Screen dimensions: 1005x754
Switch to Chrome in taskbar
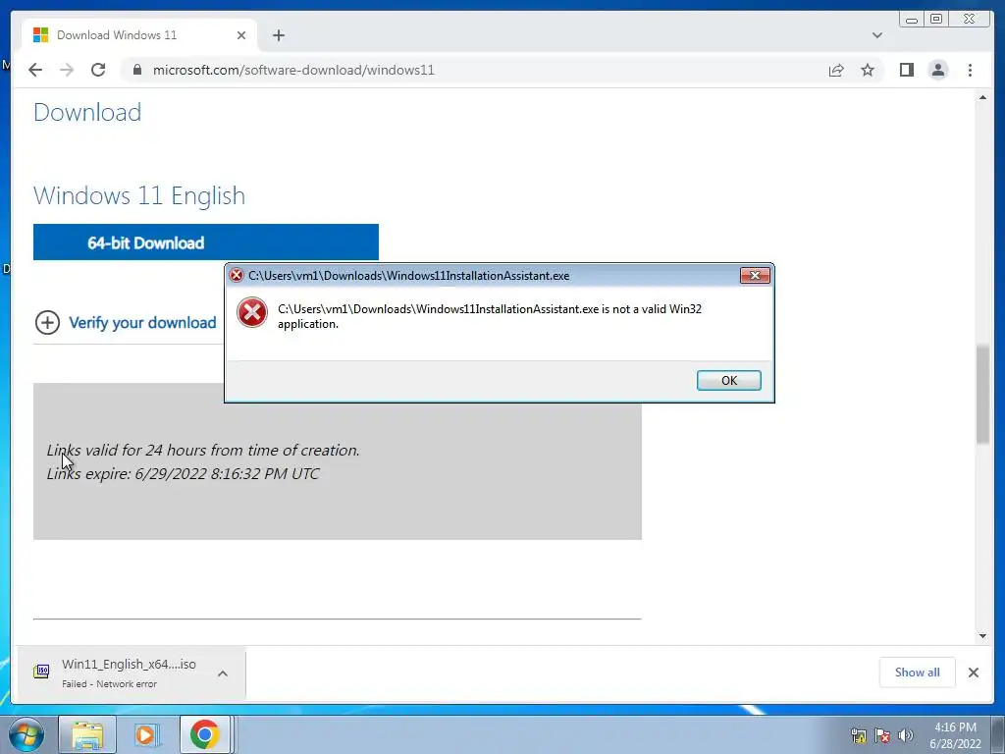click(204, 734)
